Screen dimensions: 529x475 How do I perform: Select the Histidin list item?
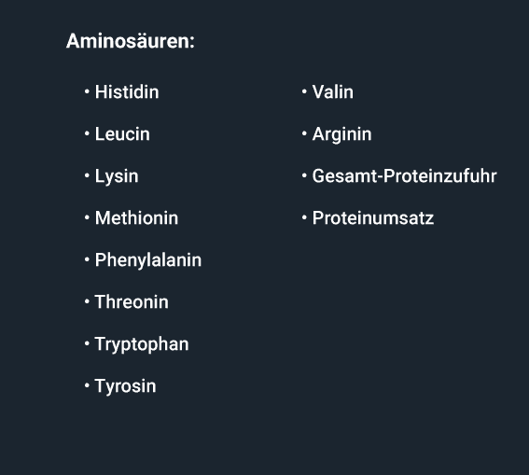coord(127,91)
